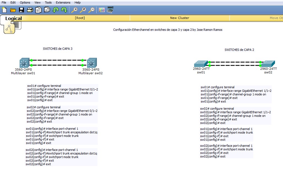Open the Custom Devices dialog
The height and width of the screenshot is (174, 283).
pyautogui.click(x=110, y=9)
